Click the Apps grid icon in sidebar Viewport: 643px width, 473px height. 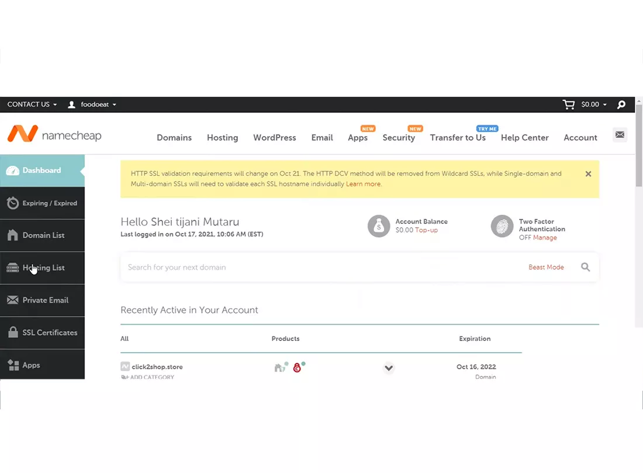pyautogui.click(x=13, y=365)
